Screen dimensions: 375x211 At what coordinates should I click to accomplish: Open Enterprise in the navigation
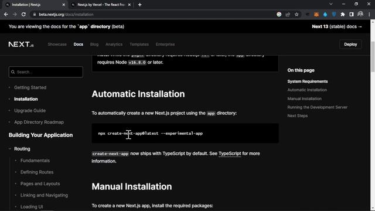pos(165,45)
